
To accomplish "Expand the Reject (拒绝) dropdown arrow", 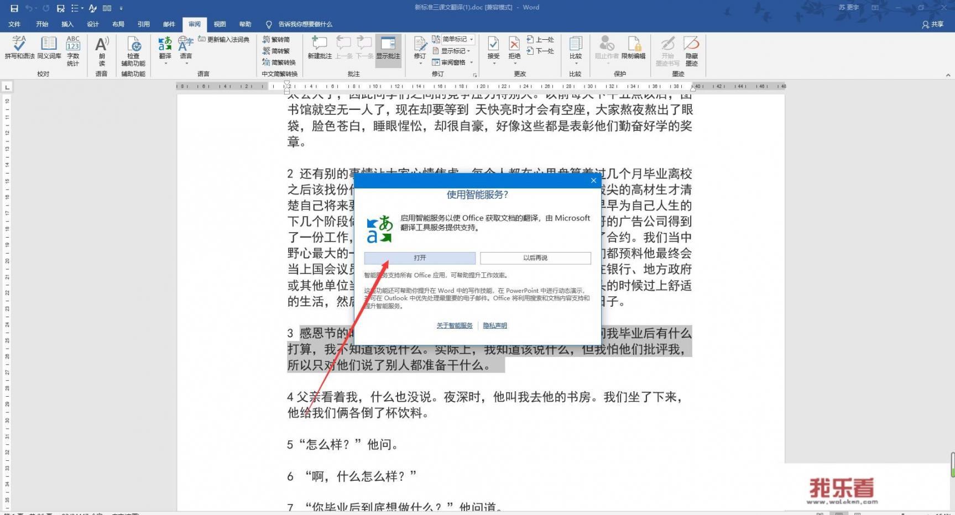I will [514, 64].
